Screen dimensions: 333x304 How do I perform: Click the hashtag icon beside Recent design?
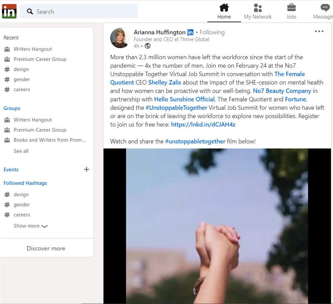(7, 69)
